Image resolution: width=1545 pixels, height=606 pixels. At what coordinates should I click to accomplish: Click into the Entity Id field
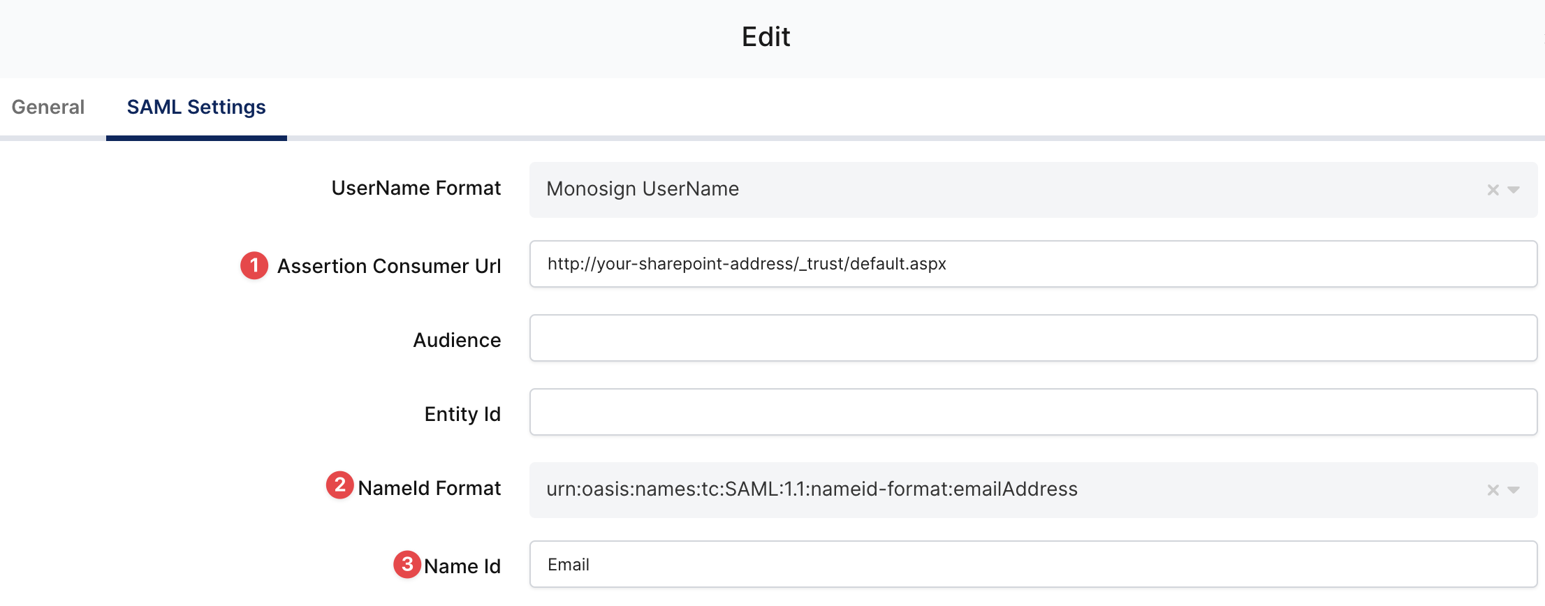coord(1032,412)
